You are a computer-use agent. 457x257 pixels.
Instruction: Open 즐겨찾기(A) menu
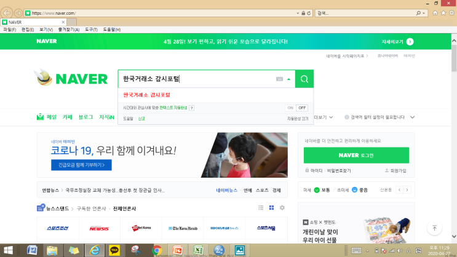coord(69,30)
